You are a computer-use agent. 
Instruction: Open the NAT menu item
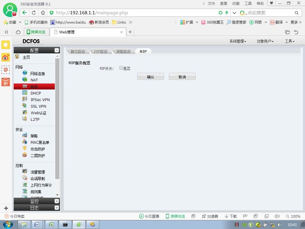tap(34, 80)
